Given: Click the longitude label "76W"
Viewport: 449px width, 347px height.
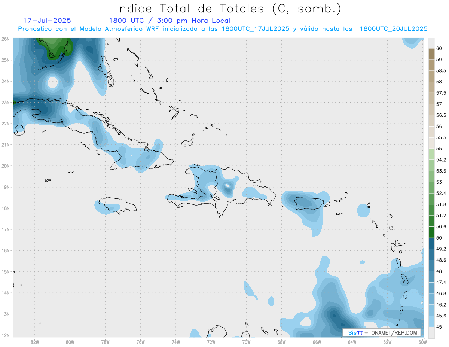Looking at the screenshot, I should pyautogui.click(x=141, y=342).
